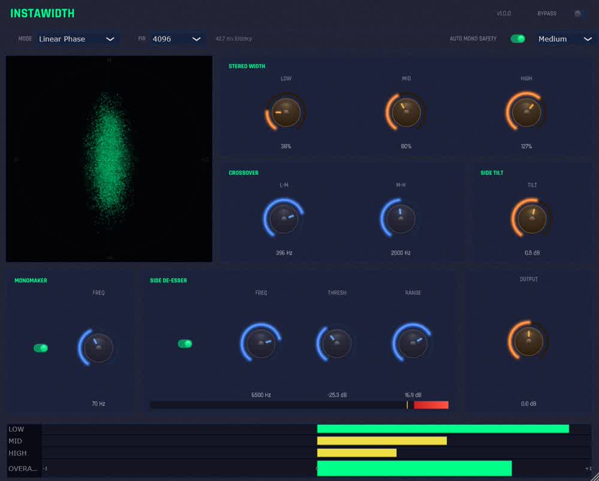Click the stereo vectorscope display

pos(109,159)
